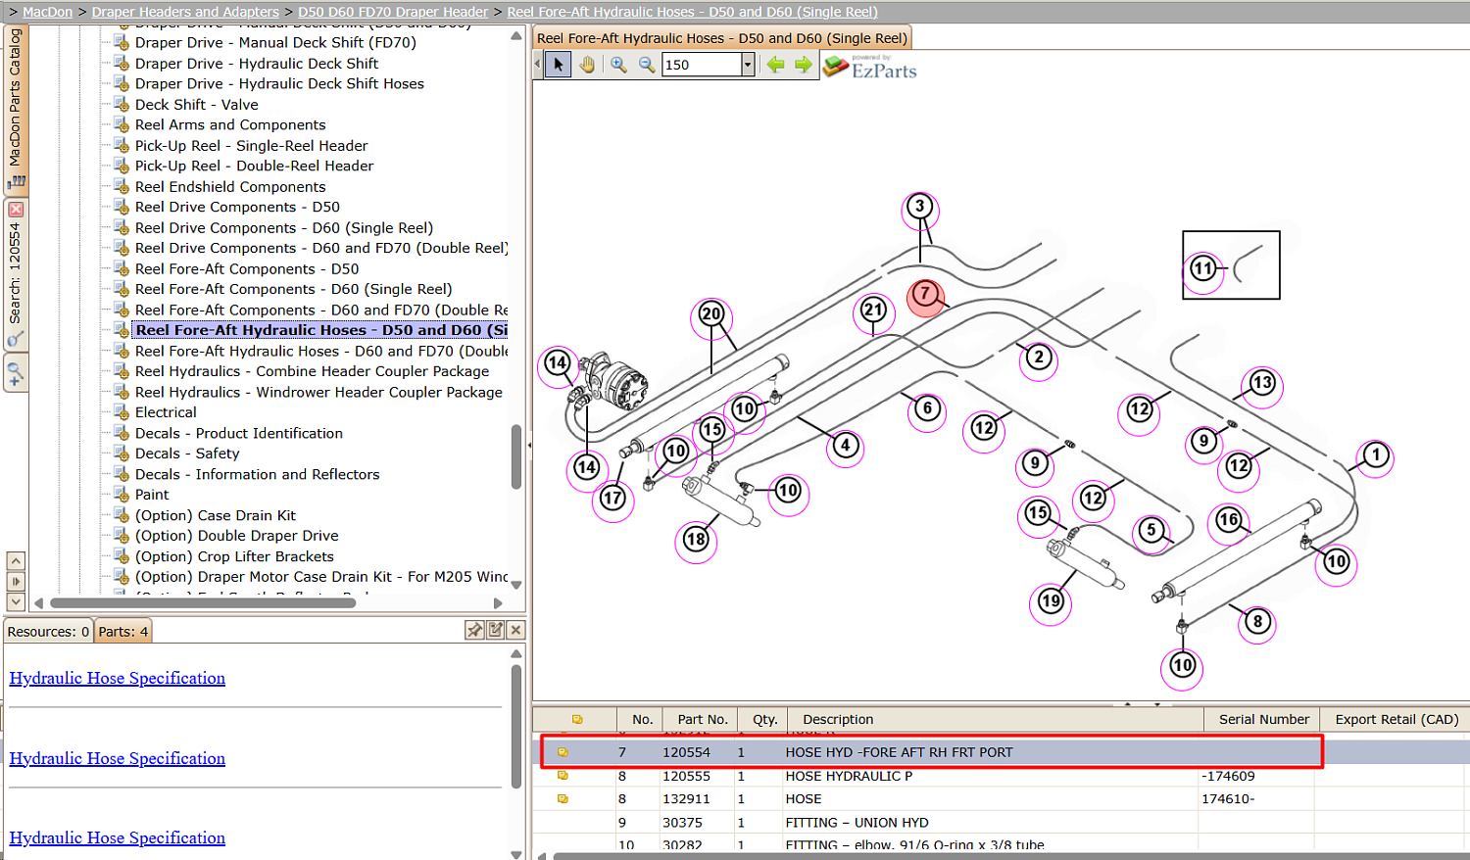Open D50 D60 FD70 Draper Header breadcrumb
Viewport: 1470px width, 860px height.
click(393, 12)
